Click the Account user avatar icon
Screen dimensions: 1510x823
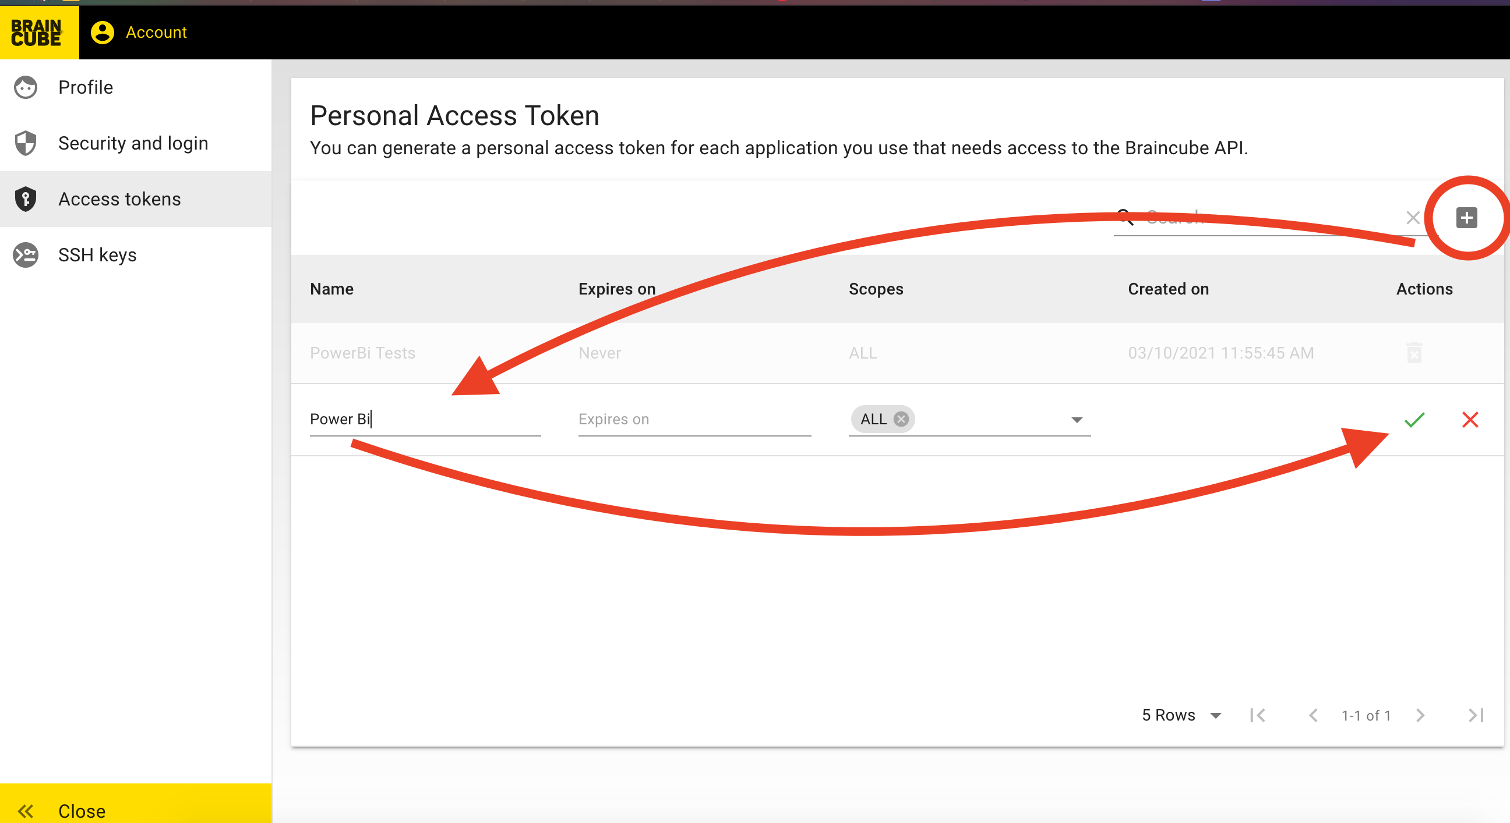[103, 32]
